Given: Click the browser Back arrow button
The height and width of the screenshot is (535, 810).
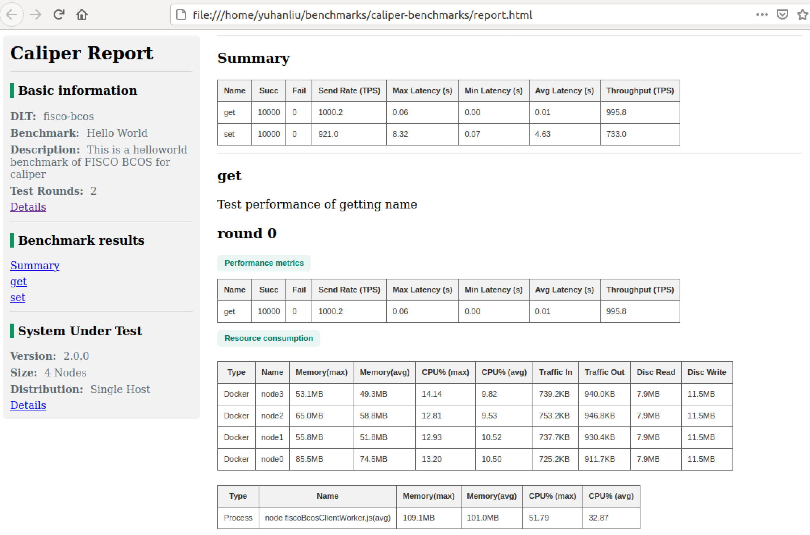Looking at the screenshot, I should pos(12,15).
